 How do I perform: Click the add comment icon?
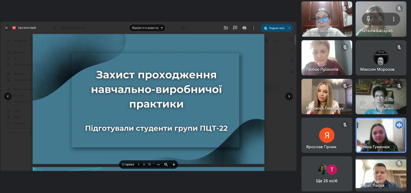coord(235,28)
